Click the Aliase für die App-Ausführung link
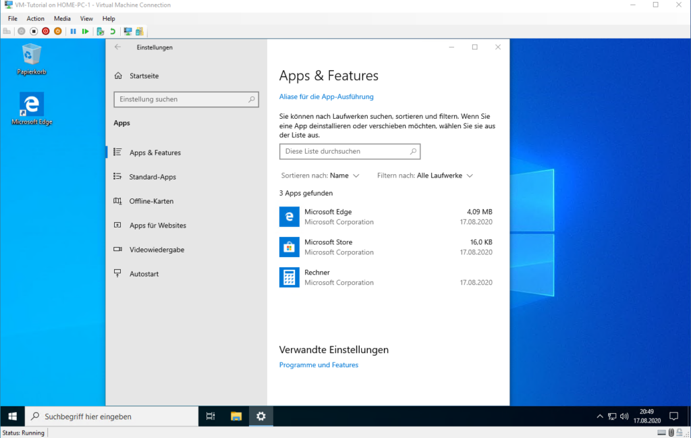691x438 pixels. pos(326,97)
